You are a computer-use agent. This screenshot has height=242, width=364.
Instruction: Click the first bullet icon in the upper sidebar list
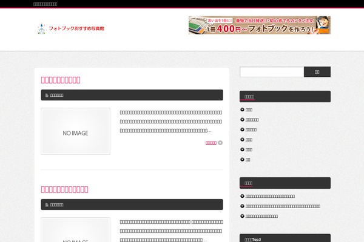pos(242,110)
